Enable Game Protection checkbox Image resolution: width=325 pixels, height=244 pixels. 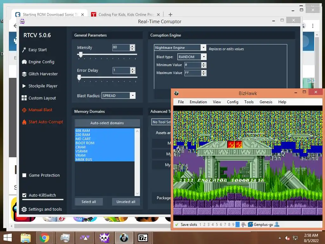[x=24, y=175]
